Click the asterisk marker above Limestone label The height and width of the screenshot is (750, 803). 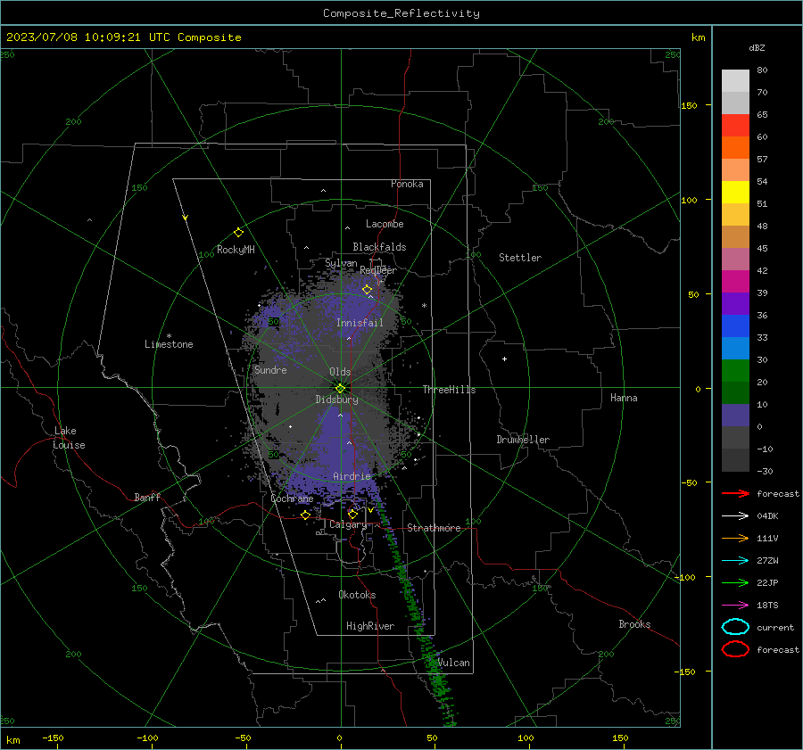pos(169,336)
